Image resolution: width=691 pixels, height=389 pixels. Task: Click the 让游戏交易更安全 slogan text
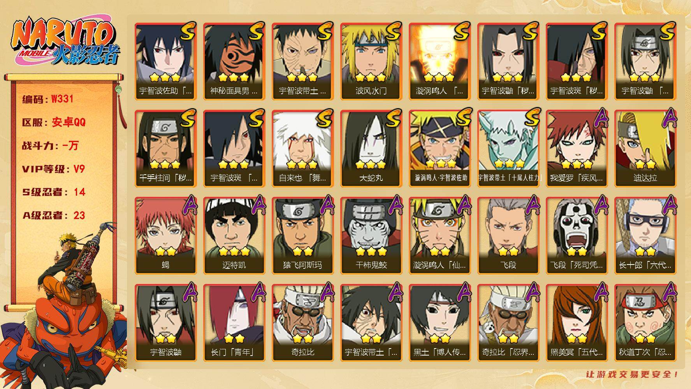pos(632,374)
